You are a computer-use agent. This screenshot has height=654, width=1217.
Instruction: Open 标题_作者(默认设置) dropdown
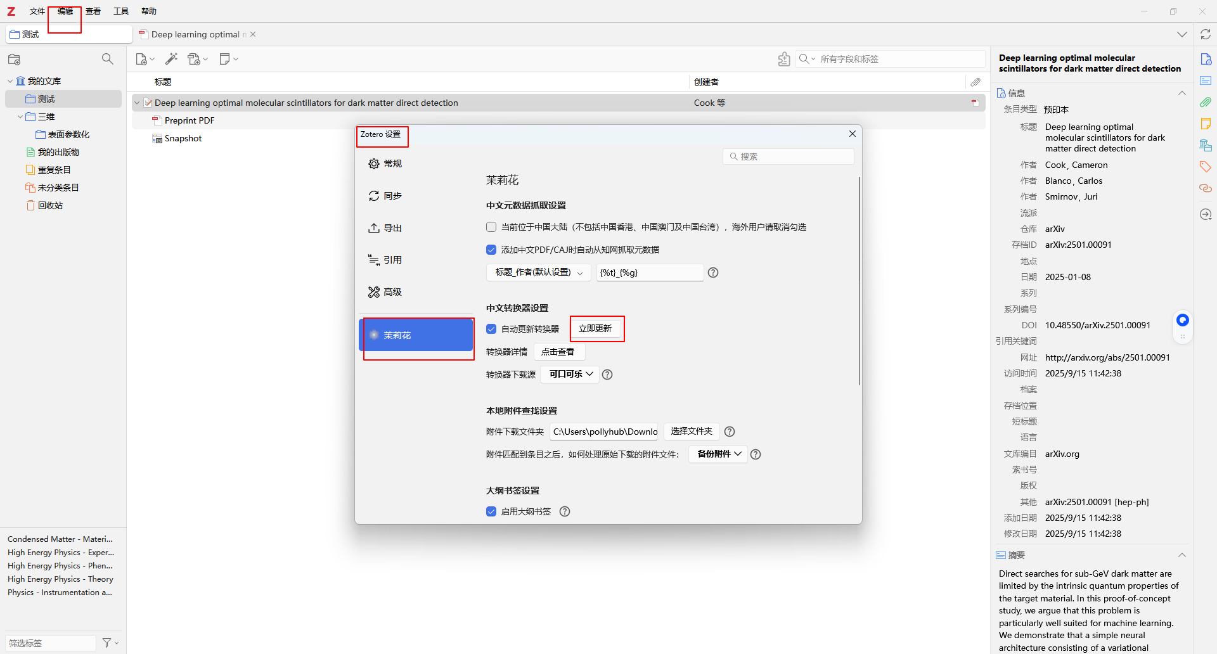coord(539,272)
